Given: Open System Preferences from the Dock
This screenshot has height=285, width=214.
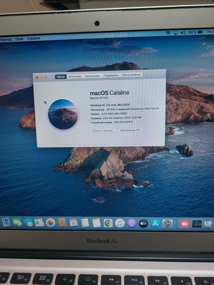Looking at the screenshot, I should point(167,224).
